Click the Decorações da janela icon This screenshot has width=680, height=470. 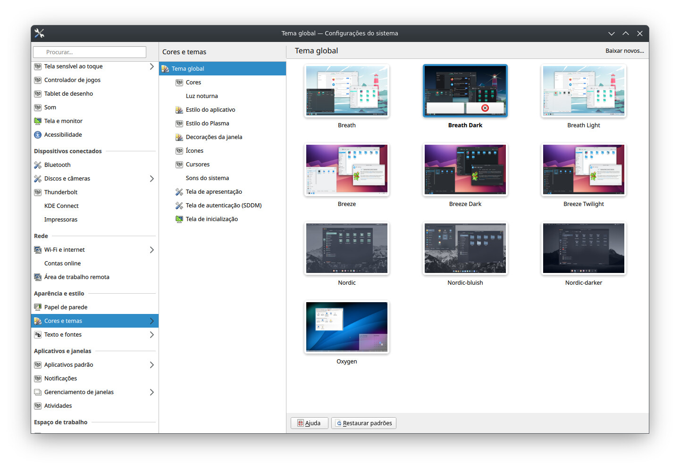[x=179, y=137]
